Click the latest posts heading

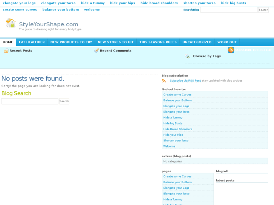(225, 181)
